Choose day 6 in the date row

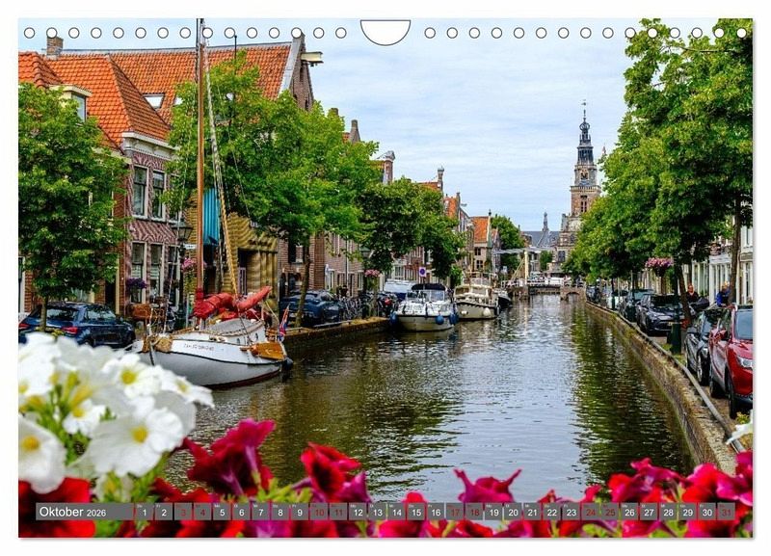[241, 512]
